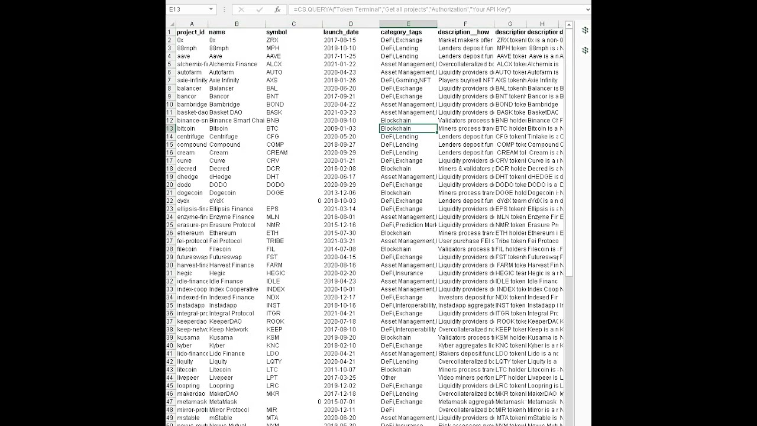
Task: Select the TRIBE symbol cell
Action: (293, 241)
